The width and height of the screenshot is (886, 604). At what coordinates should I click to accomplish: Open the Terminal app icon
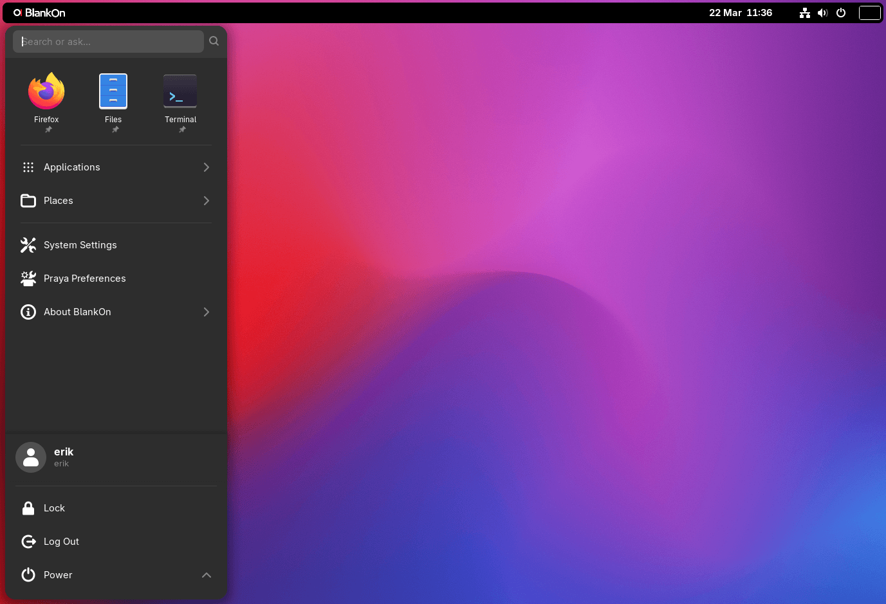(180, 91)
